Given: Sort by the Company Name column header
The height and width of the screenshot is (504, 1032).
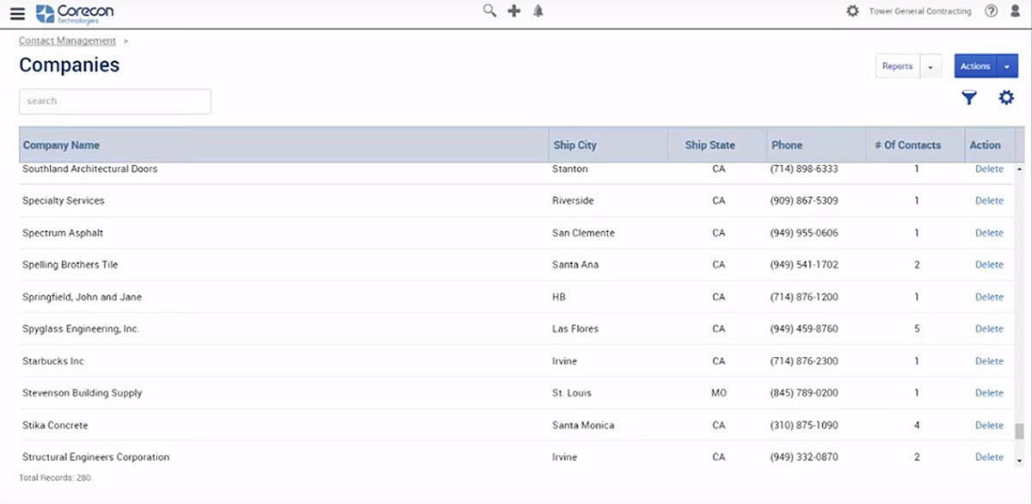Looking at the screenshot, I should pyautogui.click(x=61, y=145).
